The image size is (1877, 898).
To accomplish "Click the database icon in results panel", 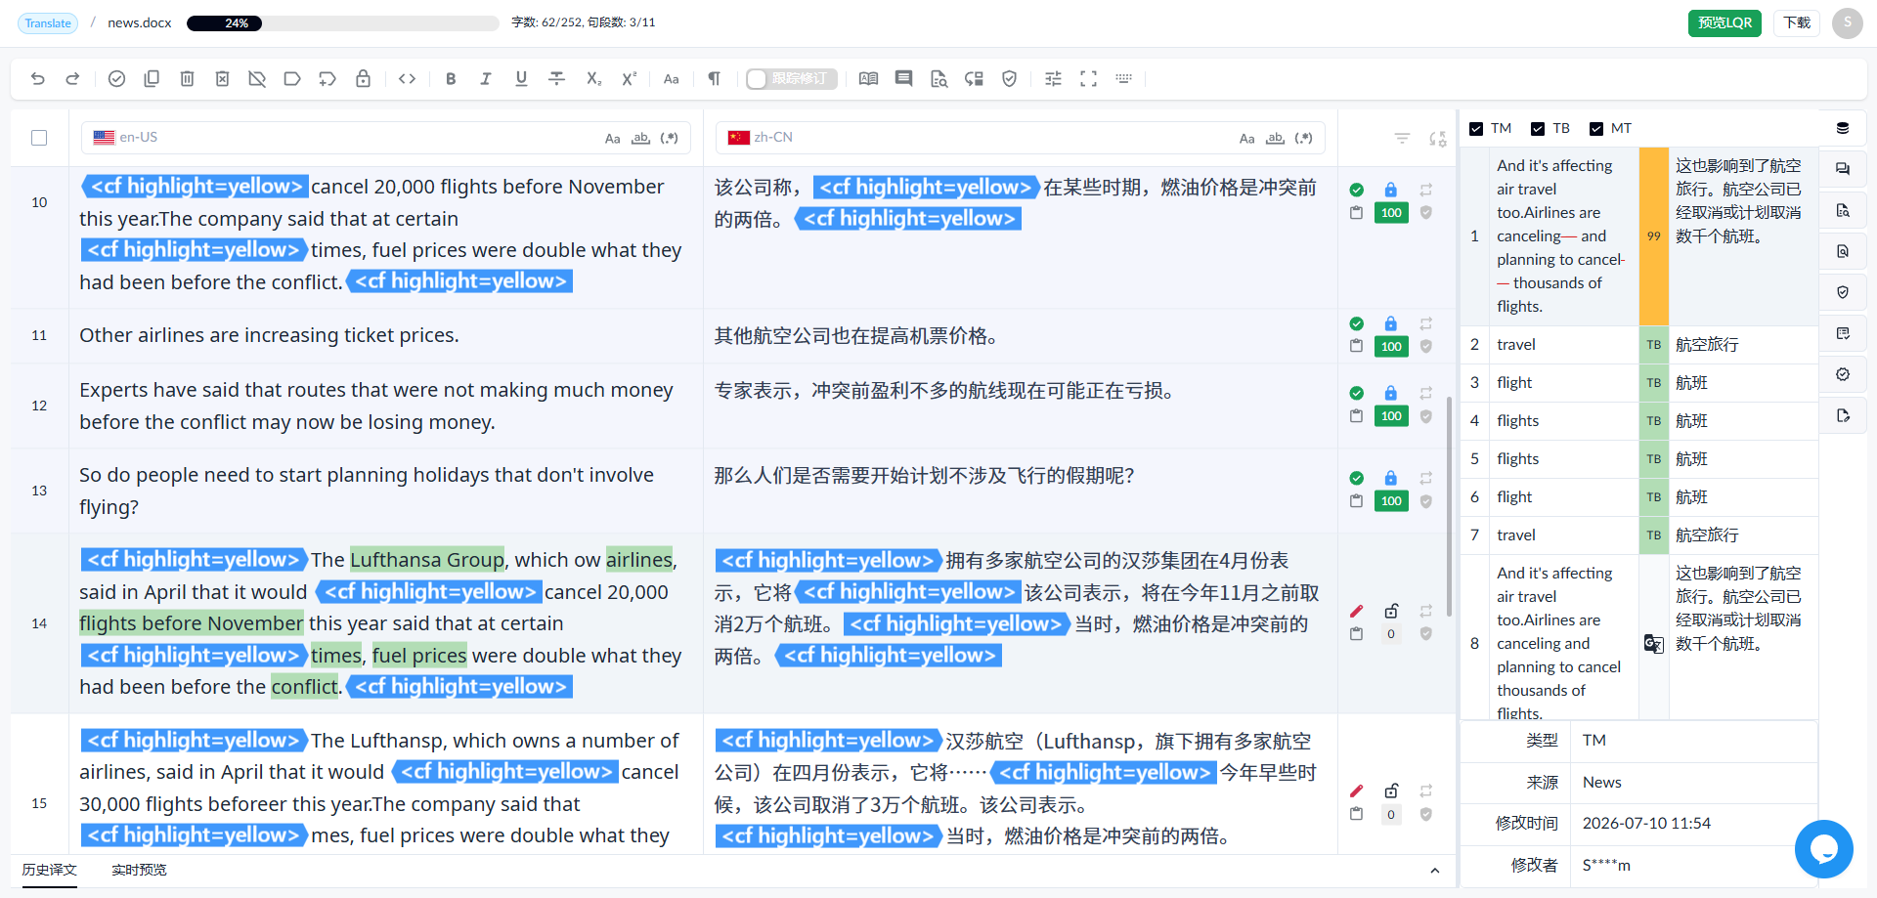I will point(1843,129).
